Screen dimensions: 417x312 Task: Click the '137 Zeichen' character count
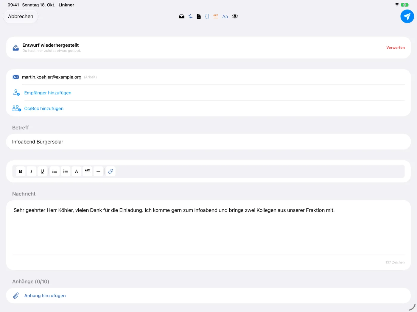click(395, 262)
